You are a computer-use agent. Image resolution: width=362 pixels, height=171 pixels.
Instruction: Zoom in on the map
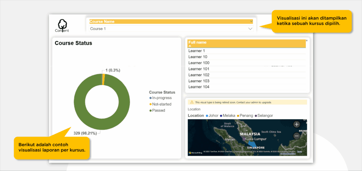(x=297, y=125)
